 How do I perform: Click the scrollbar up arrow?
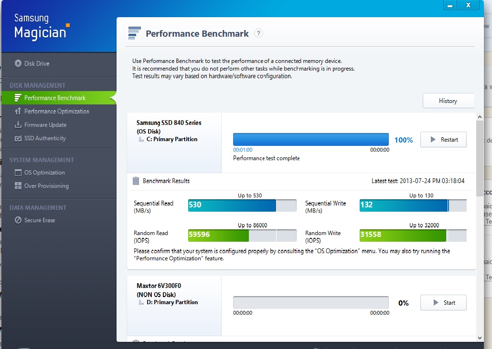[480, 117]
